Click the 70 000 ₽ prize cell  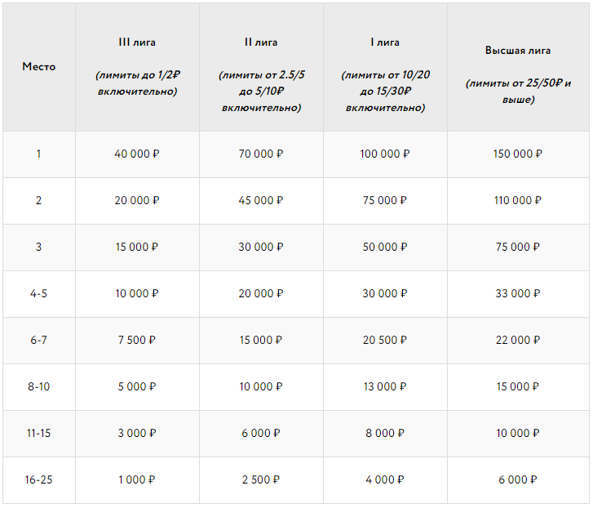tap(260, 154)
